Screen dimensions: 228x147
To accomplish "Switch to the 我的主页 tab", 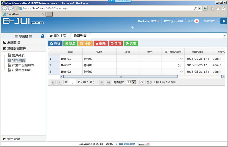I will coord(58,36).
